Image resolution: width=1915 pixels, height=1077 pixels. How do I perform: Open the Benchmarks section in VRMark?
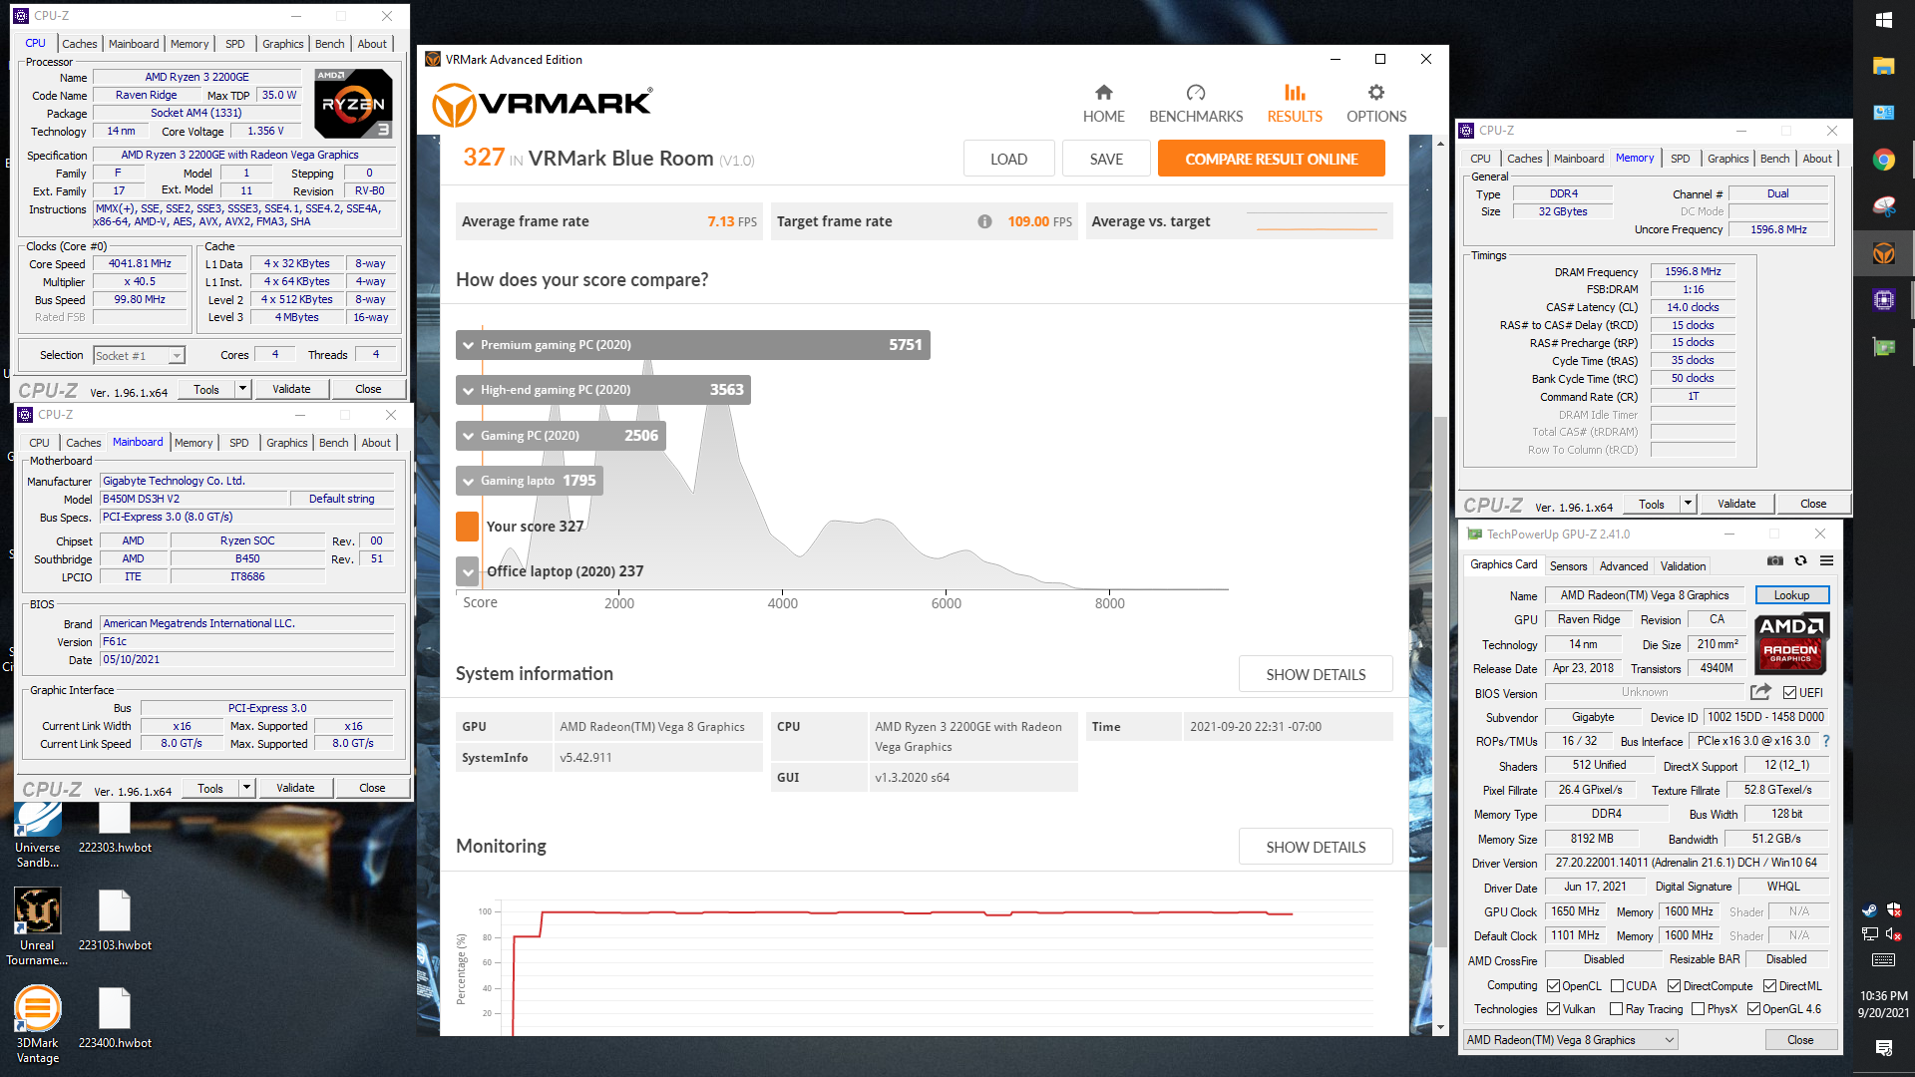[1196, 104]
